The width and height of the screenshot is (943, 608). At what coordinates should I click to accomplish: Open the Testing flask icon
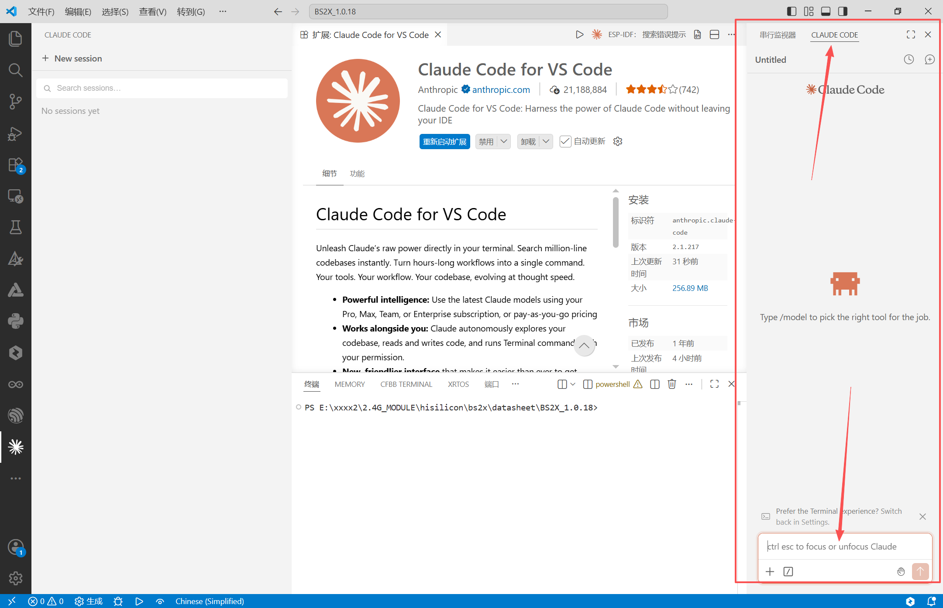[16, 227]
